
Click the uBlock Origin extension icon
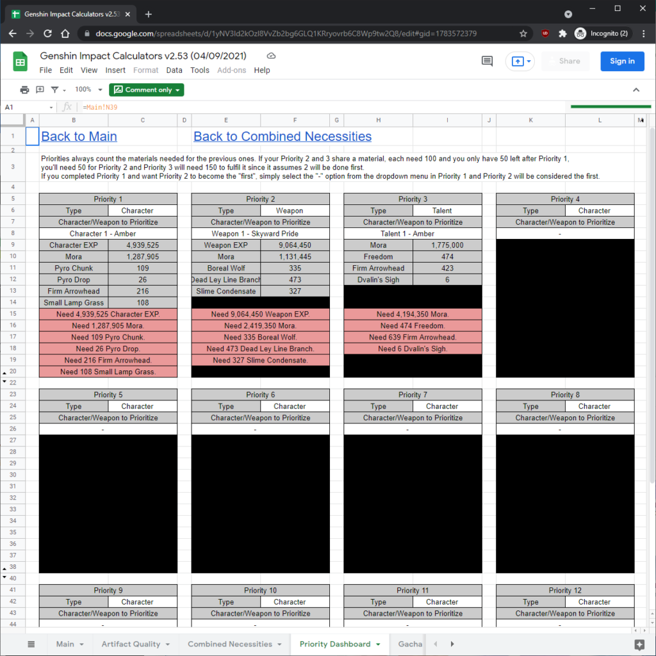545,33
